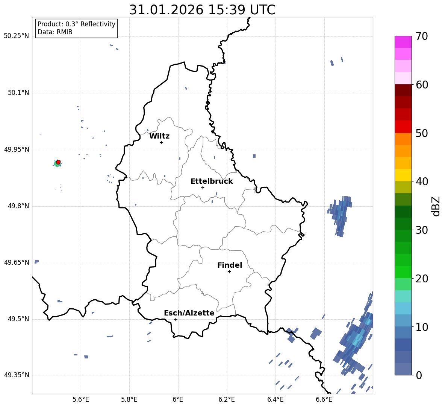Click the Esch/Alzette cross marker
Viewport: 445px width, 407px height.
[176, 319]
